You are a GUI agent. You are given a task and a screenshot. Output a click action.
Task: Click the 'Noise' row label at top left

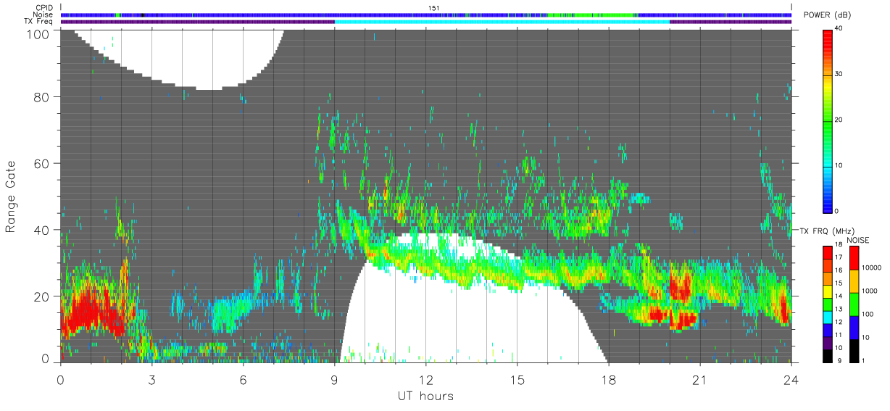coord(43,14)
